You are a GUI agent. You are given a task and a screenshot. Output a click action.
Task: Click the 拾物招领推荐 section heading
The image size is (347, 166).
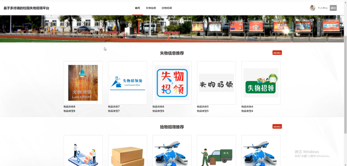pos(172,127)
